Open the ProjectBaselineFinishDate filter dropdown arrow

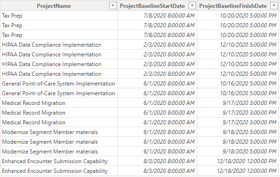click(274, 6)
